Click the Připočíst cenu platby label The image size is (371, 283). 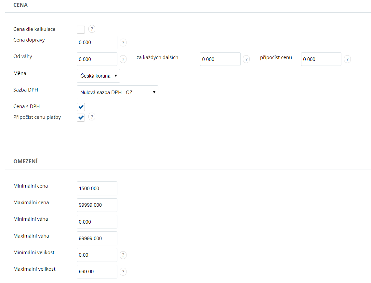pyautogui.click(x=37, y=117)
